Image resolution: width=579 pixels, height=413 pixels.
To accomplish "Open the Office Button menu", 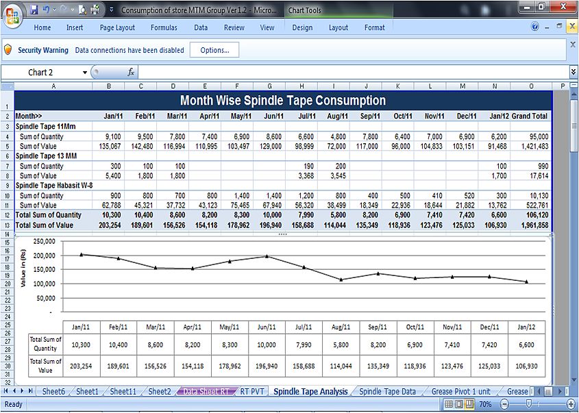I will 12,16.
